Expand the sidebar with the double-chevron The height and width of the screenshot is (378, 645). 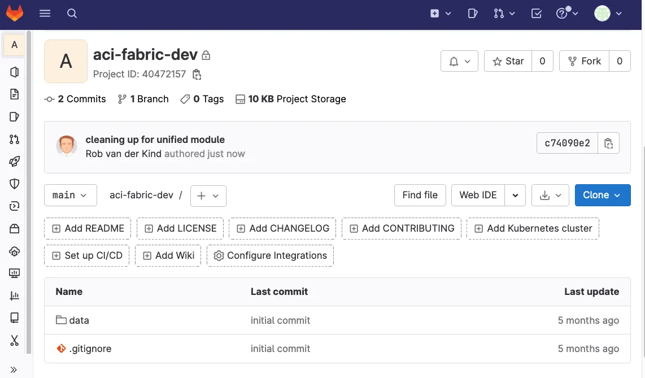pos(15,370)
